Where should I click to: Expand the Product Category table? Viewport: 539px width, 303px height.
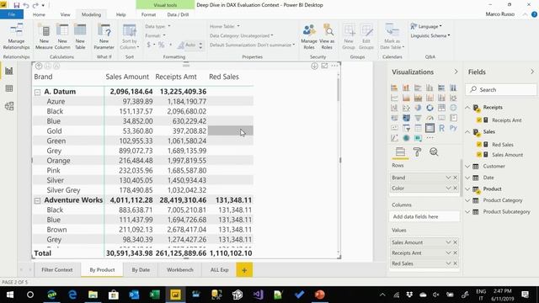point(467,200)
